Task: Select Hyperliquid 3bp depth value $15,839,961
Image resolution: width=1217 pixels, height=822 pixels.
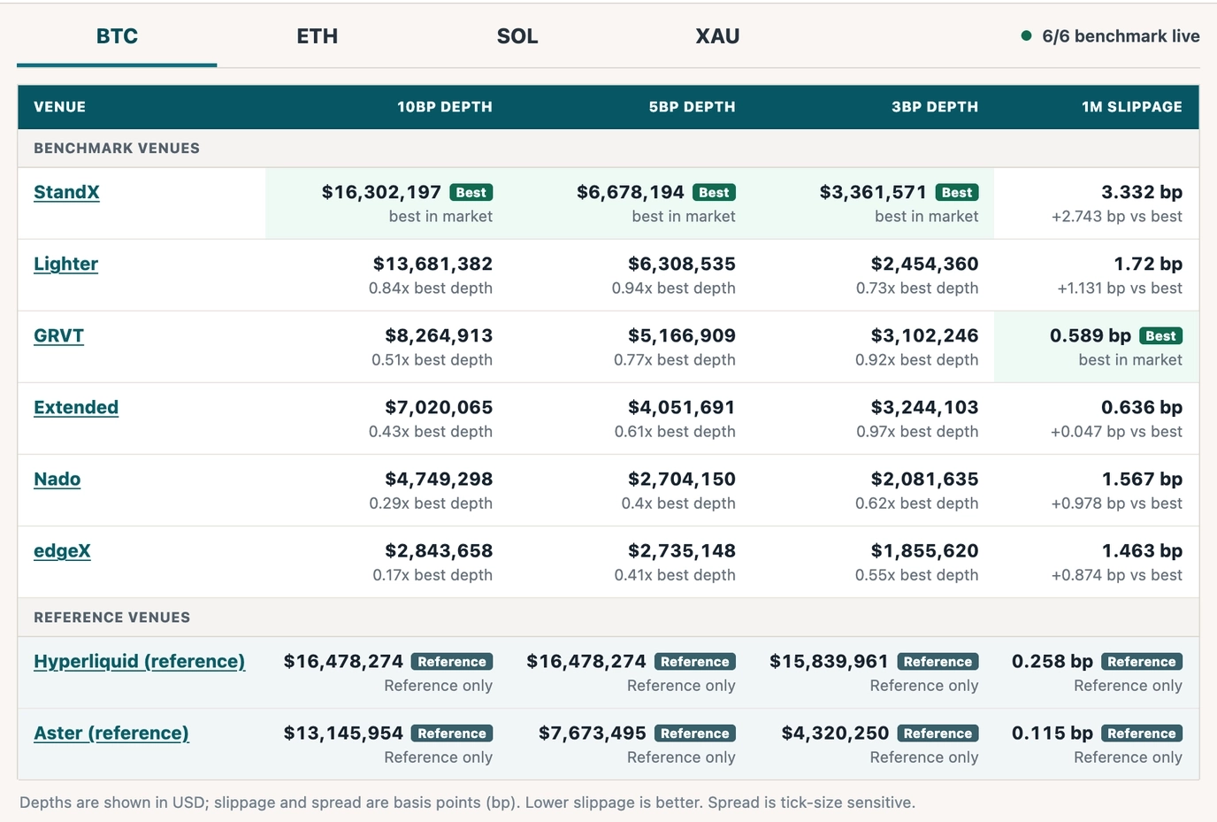Action: click(829, 661)
